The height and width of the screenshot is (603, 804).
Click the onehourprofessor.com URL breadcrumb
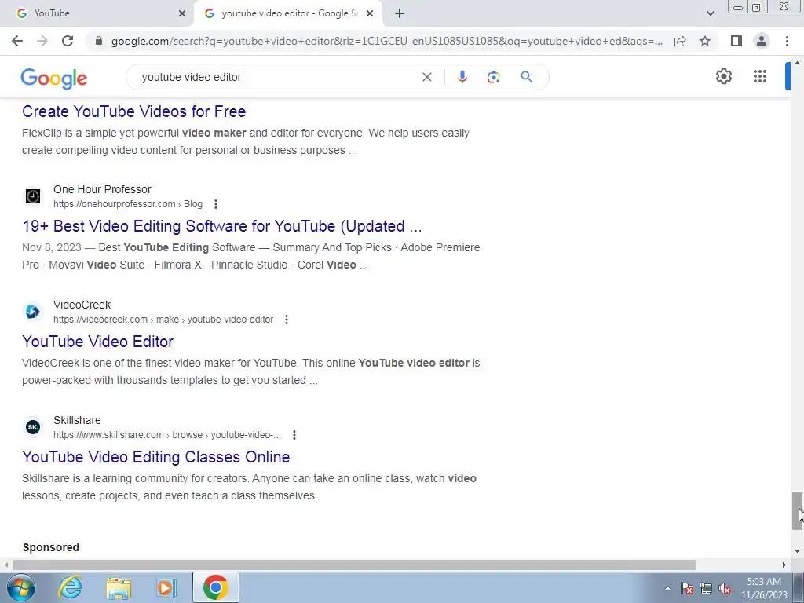tap(128, 204)
